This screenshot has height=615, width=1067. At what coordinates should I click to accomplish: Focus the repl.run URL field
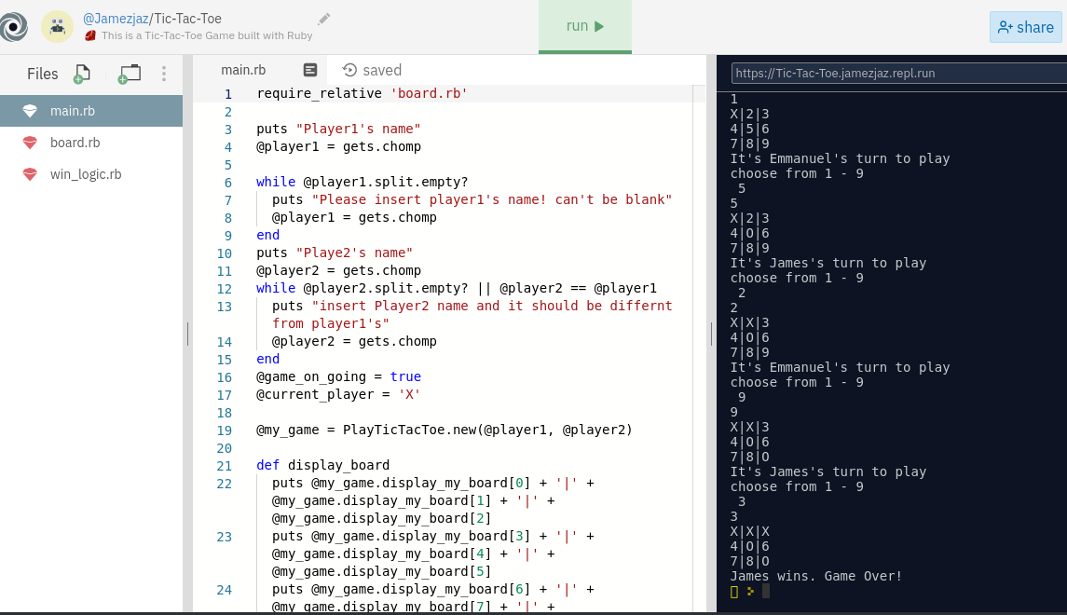tap(899, 73)
